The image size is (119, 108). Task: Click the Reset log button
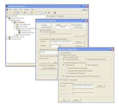79,46
